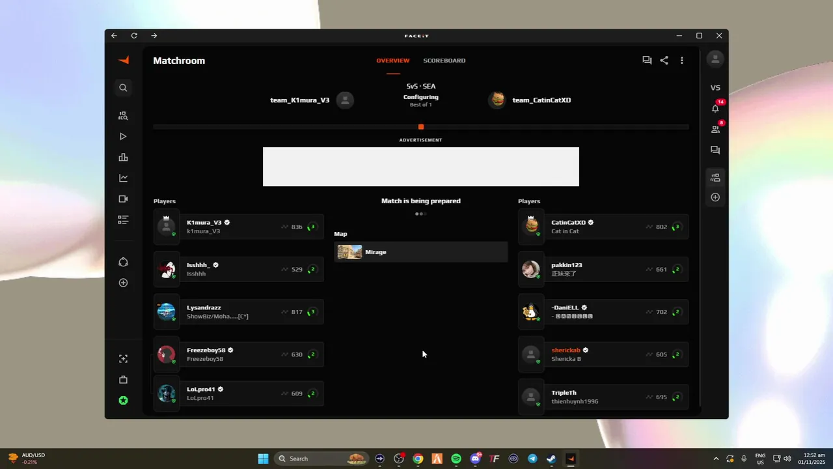Viewport: 833px width, 469px height.
Task: Click the plus circle in right sidebar
Action: [x=715, y=197]
